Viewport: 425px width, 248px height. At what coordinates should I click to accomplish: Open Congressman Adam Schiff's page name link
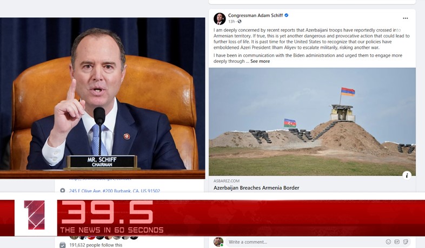point(255,16)
